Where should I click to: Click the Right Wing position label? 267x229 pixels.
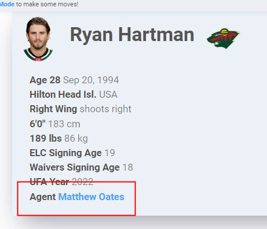pos(53,109)
